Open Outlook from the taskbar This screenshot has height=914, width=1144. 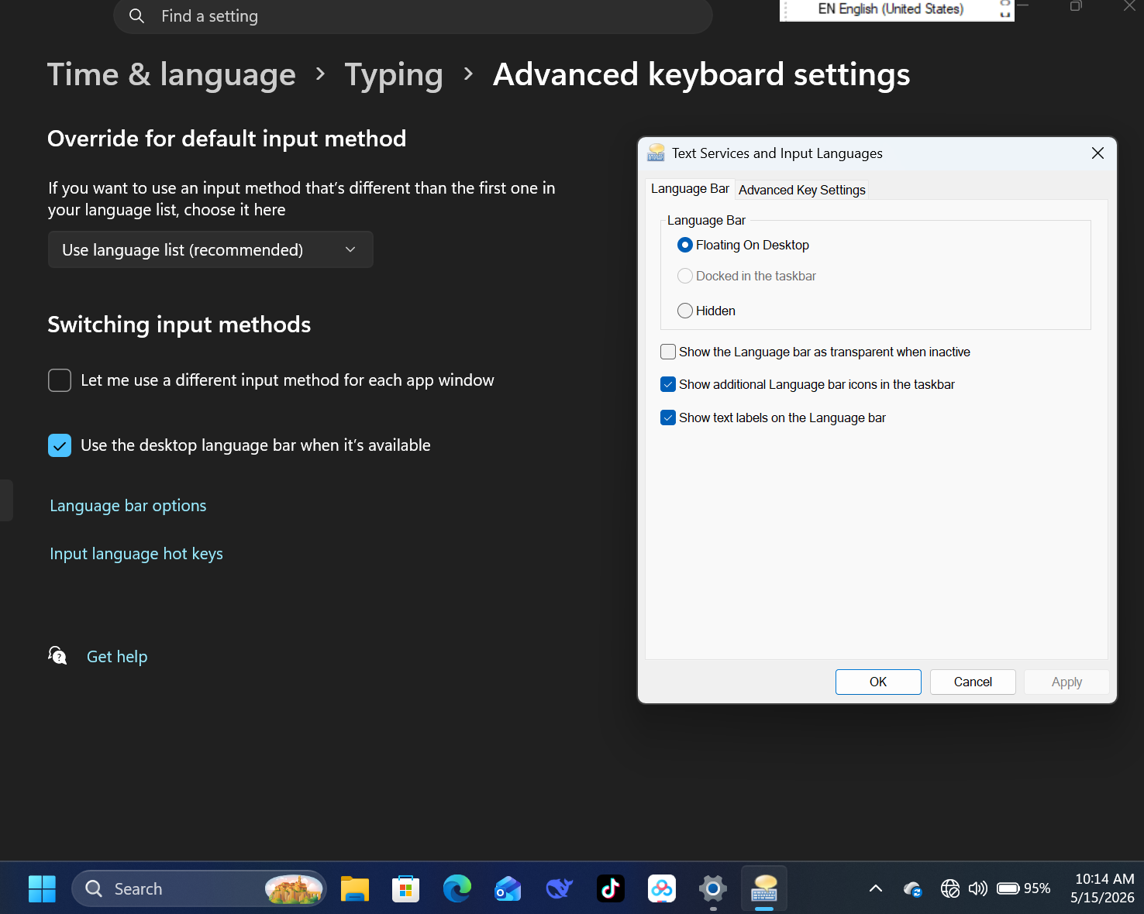point(508,888)
